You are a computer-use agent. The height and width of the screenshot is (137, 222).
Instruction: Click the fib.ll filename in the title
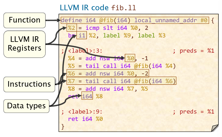124,7
